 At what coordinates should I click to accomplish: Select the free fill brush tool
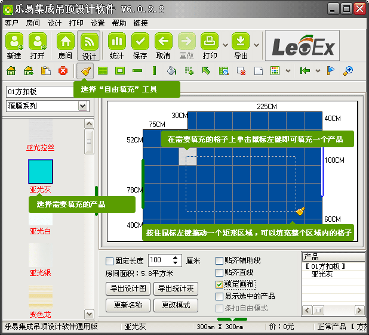(x=85, y=71)
